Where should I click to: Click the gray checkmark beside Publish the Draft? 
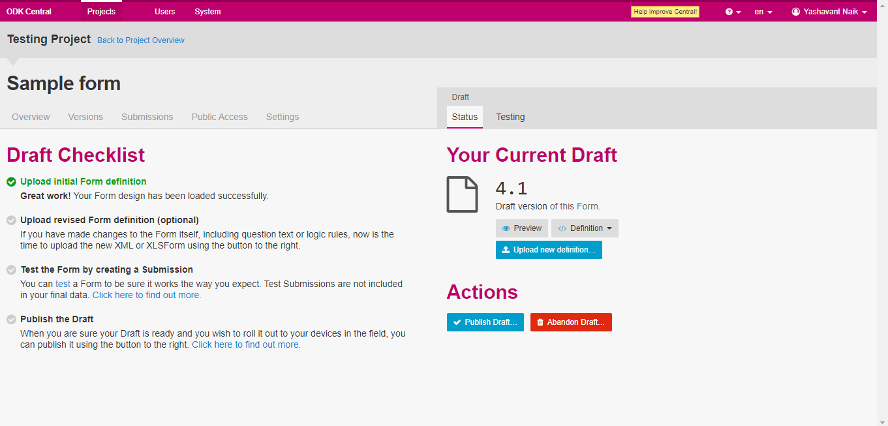coord(11,320)
